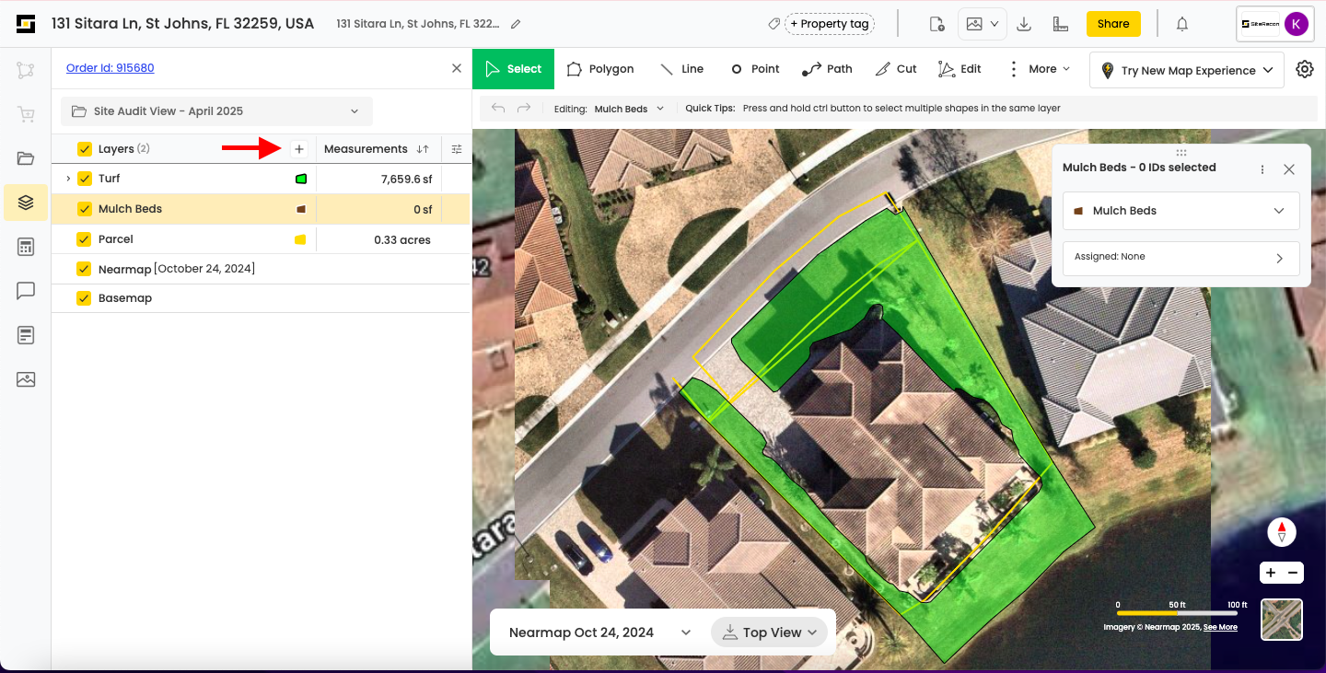Image resolution: width=1326 pixels, height=673 pixels.
Task: Redo the last edit
Action: tap(524, 109)
